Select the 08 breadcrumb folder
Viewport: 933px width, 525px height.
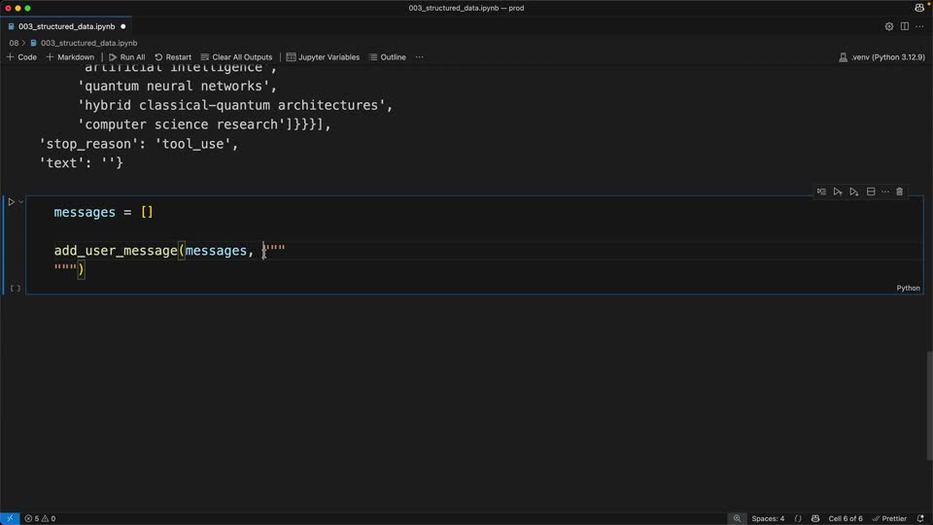tap(14, 43)
